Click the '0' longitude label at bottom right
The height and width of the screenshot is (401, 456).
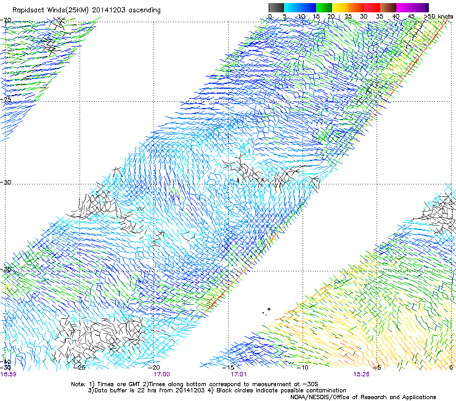pos(451,368)
